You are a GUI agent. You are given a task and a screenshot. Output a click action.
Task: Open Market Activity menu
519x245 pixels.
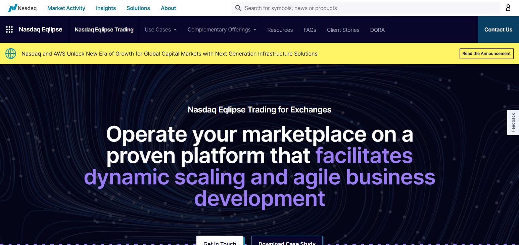66,8
